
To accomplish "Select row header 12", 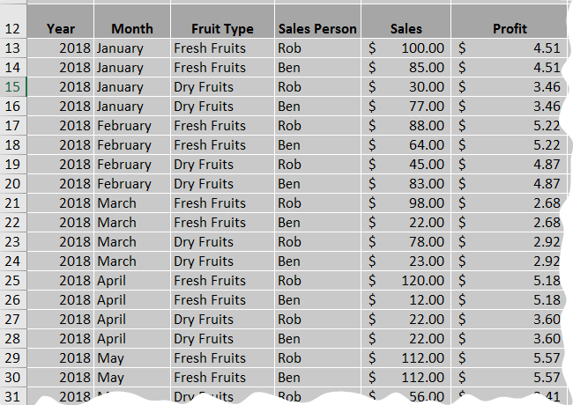I will click(x=13, y=21).
